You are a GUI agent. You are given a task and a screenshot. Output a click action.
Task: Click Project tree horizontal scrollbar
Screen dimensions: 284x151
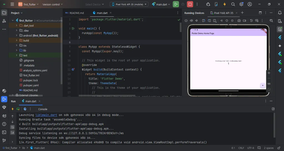coord(26,95)
